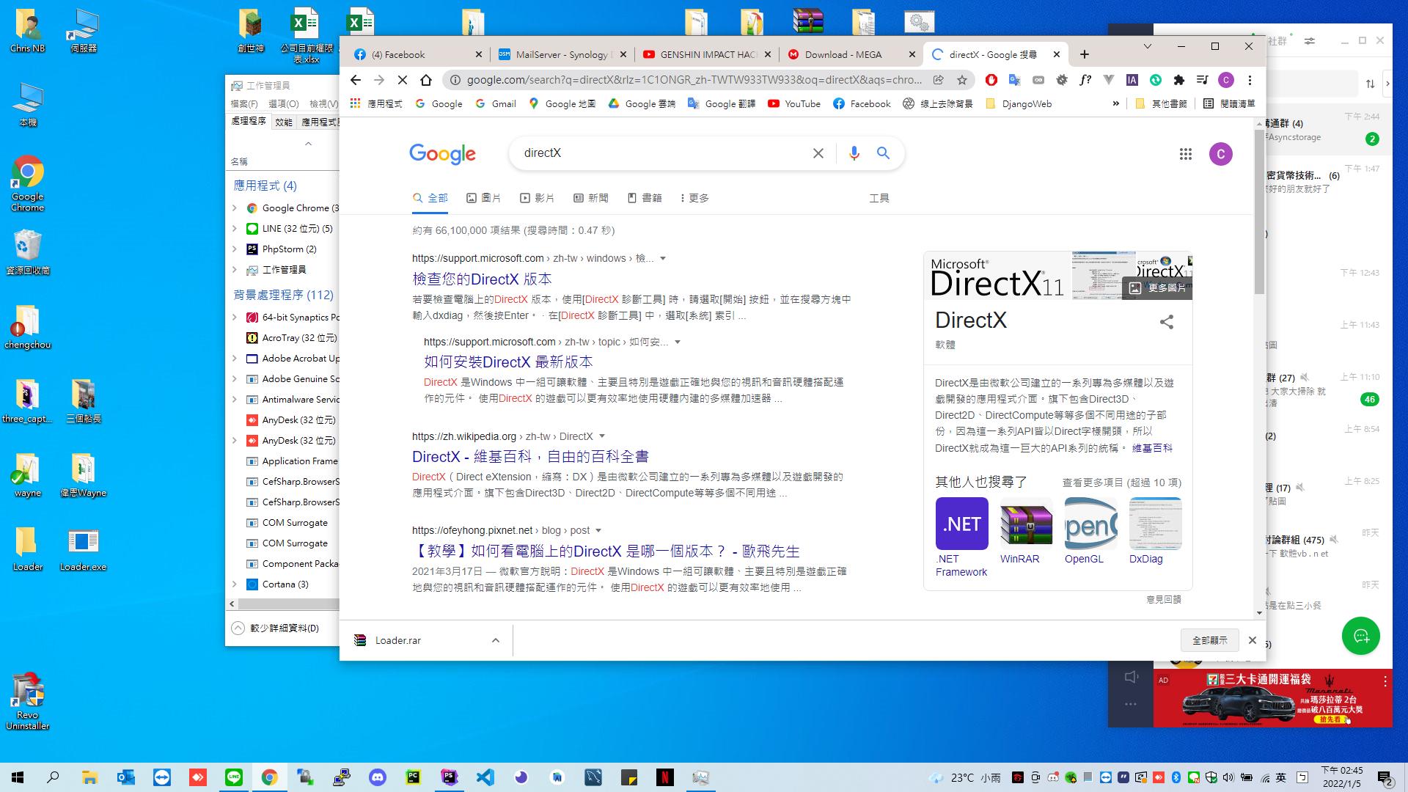Clear the search box with X icon
The image size is (1408, 792).
pyautogui.click(x=818, y=153)
